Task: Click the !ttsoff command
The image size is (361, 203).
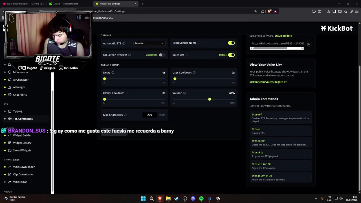Action: point(280,118)
